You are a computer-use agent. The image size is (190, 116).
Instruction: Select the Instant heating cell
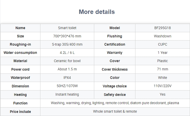tap(67, 94)
